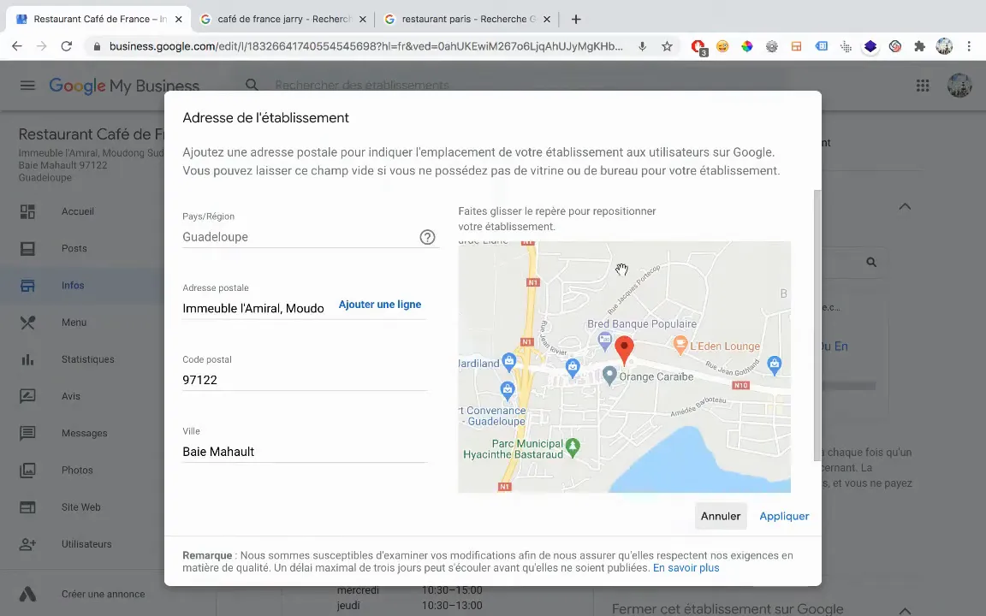This screenshot has width=986, height=616.
Task: Click the Photos gallery icon
Action: pos(27,471)
